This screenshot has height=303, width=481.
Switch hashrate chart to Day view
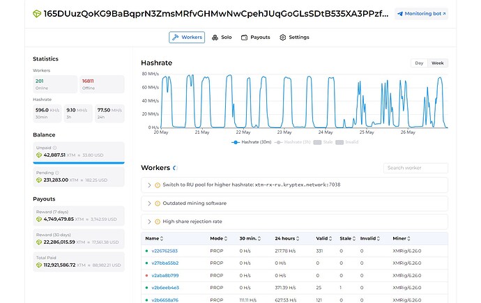pos(419,63)
